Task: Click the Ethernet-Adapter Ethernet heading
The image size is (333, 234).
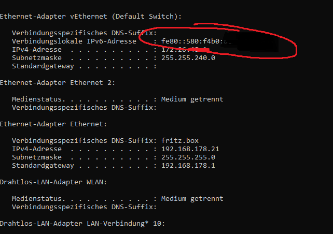Action: click(x=53, y=124)
